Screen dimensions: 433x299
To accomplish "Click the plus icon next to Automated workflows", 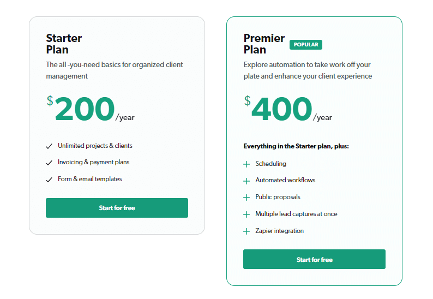I will click(x=246, y=181).
